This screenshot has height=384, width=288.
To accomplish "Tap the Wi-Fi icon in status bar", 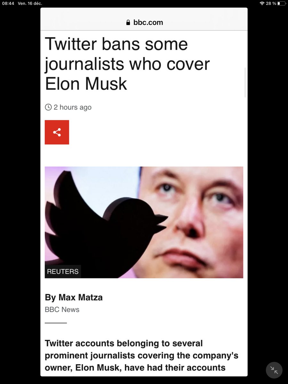I will click(262, 3).
